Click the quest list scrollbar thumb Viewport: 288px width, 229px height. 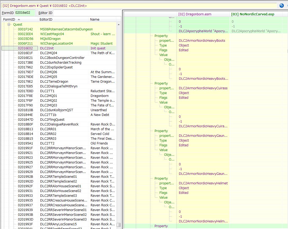[119, 225]
